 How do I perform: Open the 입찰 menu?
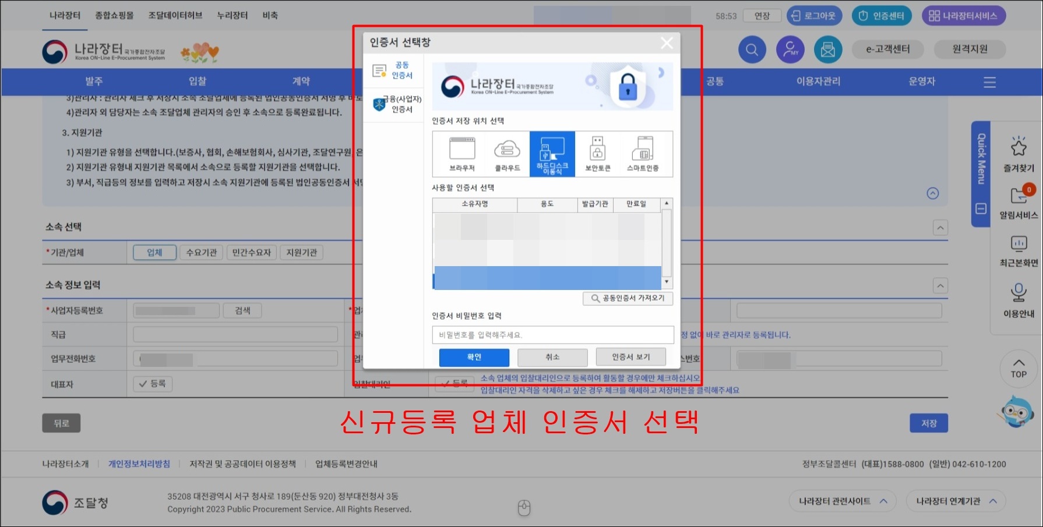[x=198, y=81]
